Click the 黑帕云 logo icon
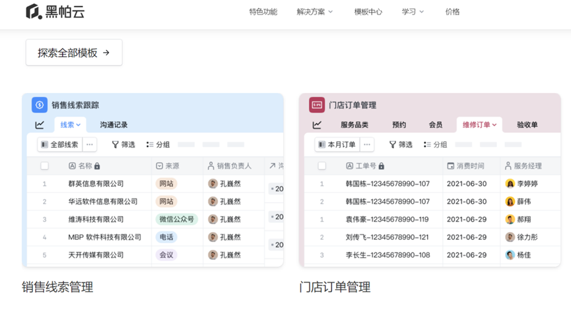The image size is (571, 323). tap(34, 12)
